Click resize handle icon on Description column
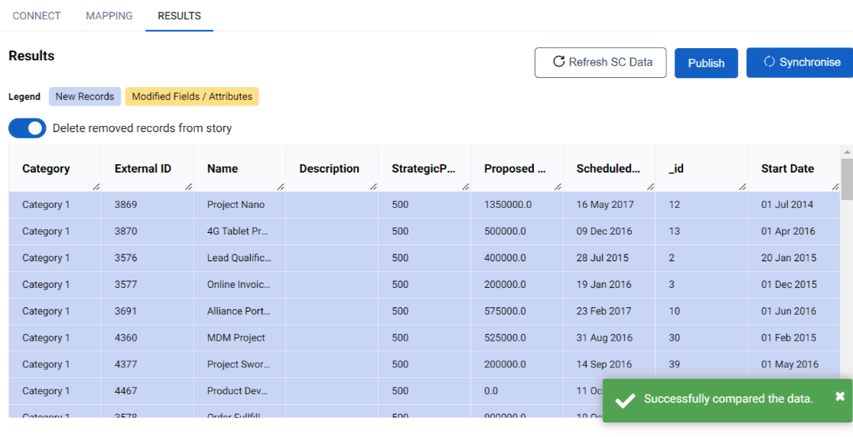The height and width of the screenshot is (437, 853). (373, 186)
